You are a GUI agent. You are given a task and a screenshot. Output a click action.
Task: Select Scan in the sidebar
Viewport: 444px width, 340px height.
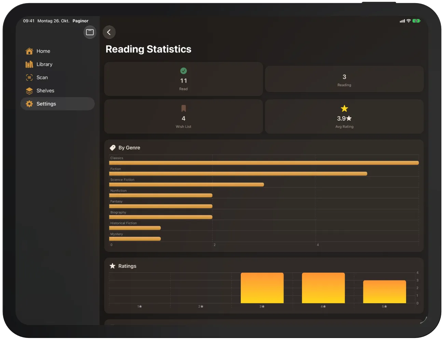tap(58, 78)
